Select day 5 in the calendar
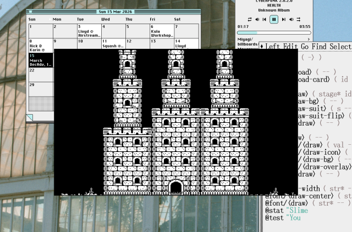The image size is (352, 232). tap(137, 31)
